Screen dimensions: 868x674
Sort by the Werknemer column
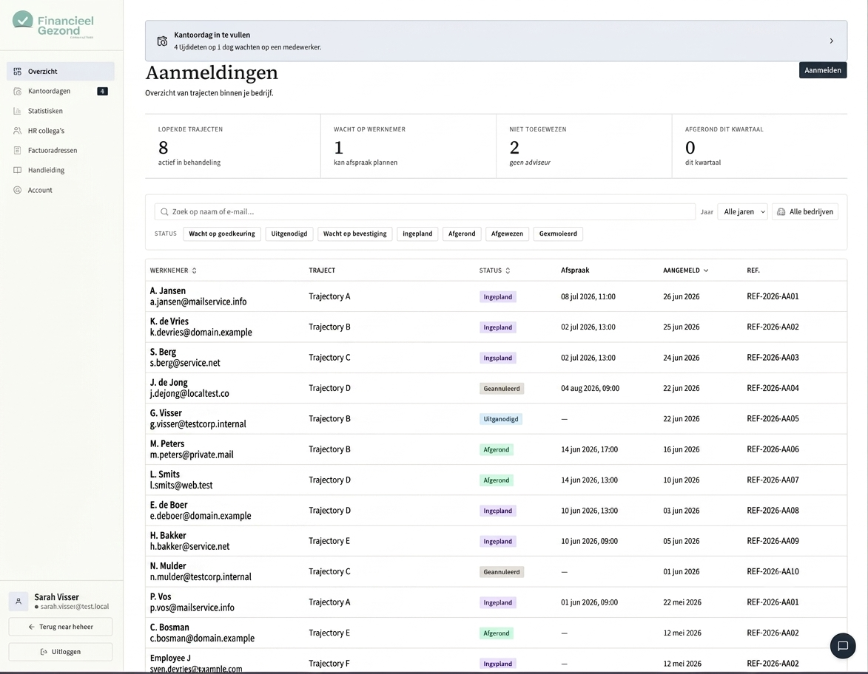pyautogui.click(x=172, y=270)
